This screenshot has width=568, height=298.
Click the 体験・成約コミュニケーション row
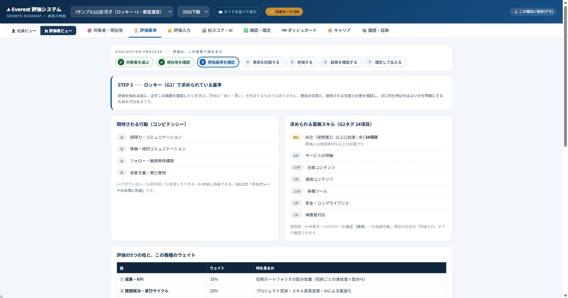pos(195,149)
